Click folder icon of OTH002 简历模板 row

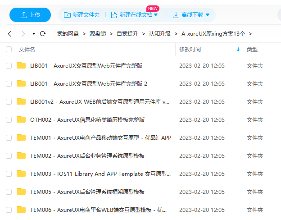point(21,119)
